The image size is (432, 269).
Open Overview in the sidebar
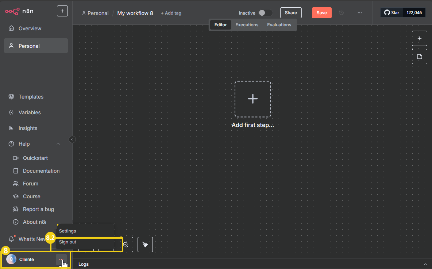coord(36,28)
